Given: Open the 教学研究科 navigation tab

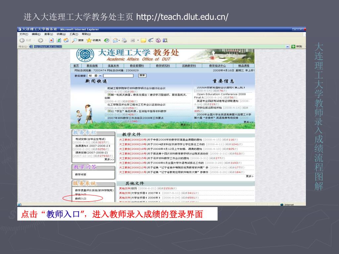Looking at the screenshot, I should 163,66.
